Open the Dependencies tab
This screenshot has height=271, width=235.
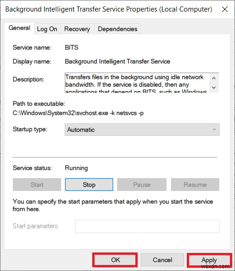tap(118, 29)
